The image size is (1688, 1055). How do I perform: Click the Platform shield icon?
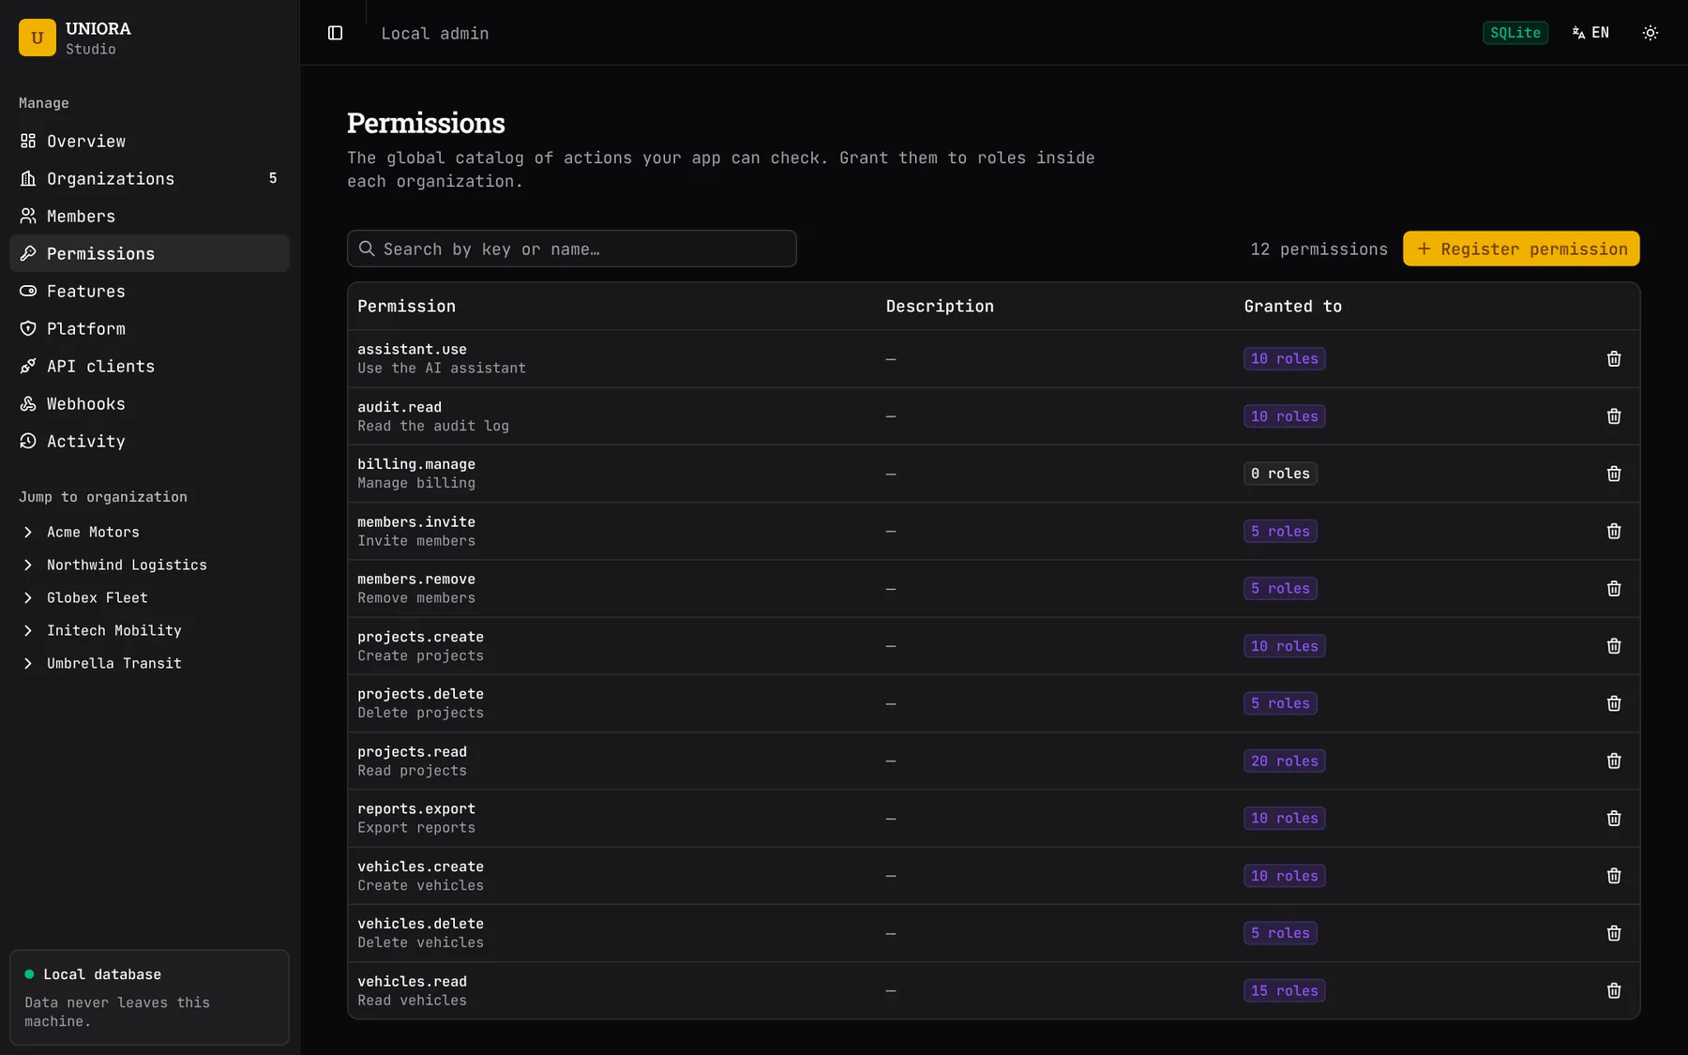click(28, 328)
